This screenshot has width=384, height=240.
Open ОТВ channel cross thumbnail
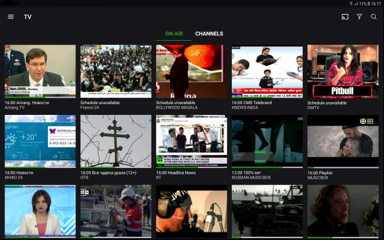point(116,142)
